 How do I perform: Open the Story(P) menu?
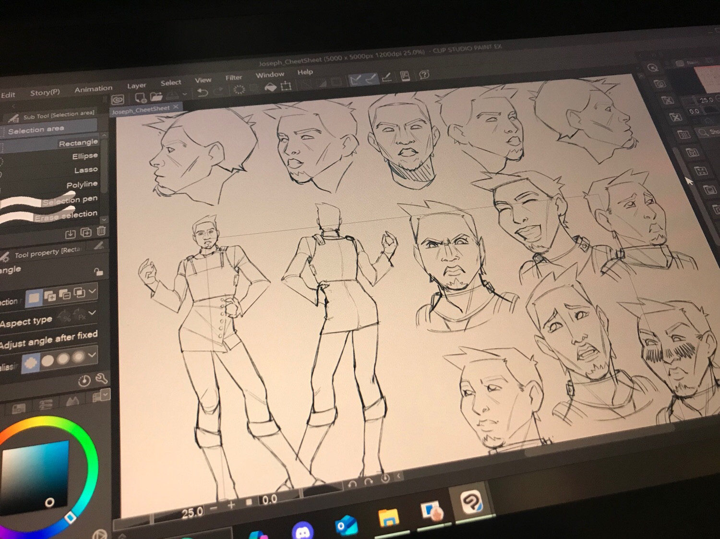45,92
